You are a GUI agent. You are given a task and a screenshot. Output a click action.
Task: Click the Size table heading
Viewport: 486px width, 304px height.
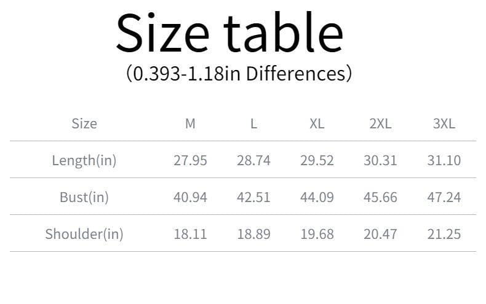(x=229, y=32)
